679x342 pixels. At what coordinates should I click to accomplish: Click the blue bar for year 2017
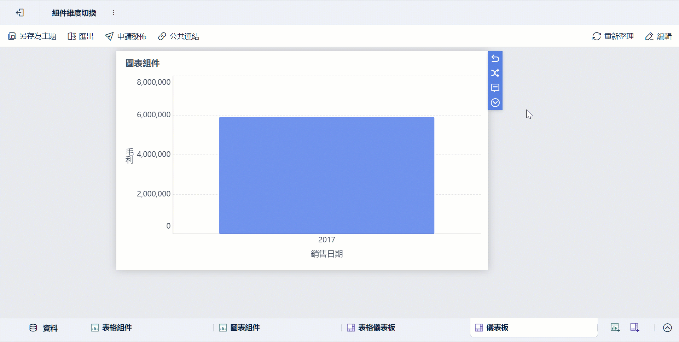click(326, 175)
